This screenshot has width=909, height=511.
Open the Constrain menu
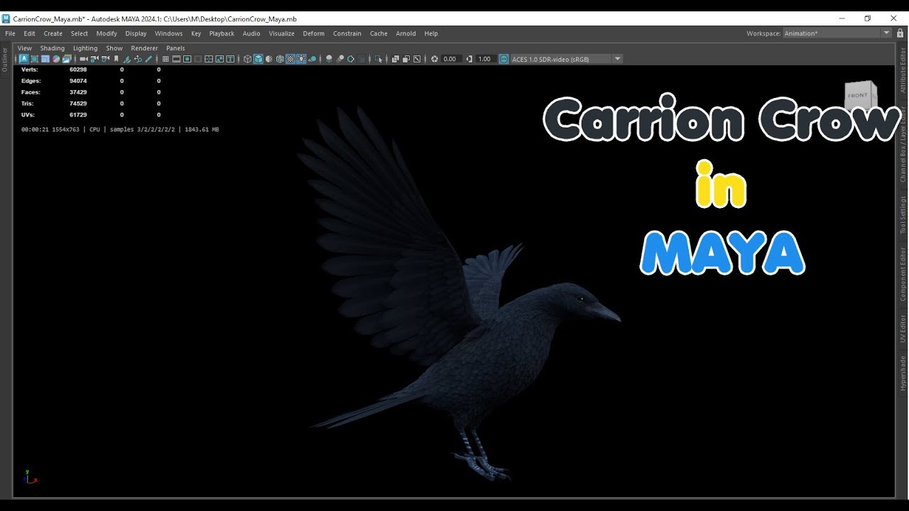347,33
